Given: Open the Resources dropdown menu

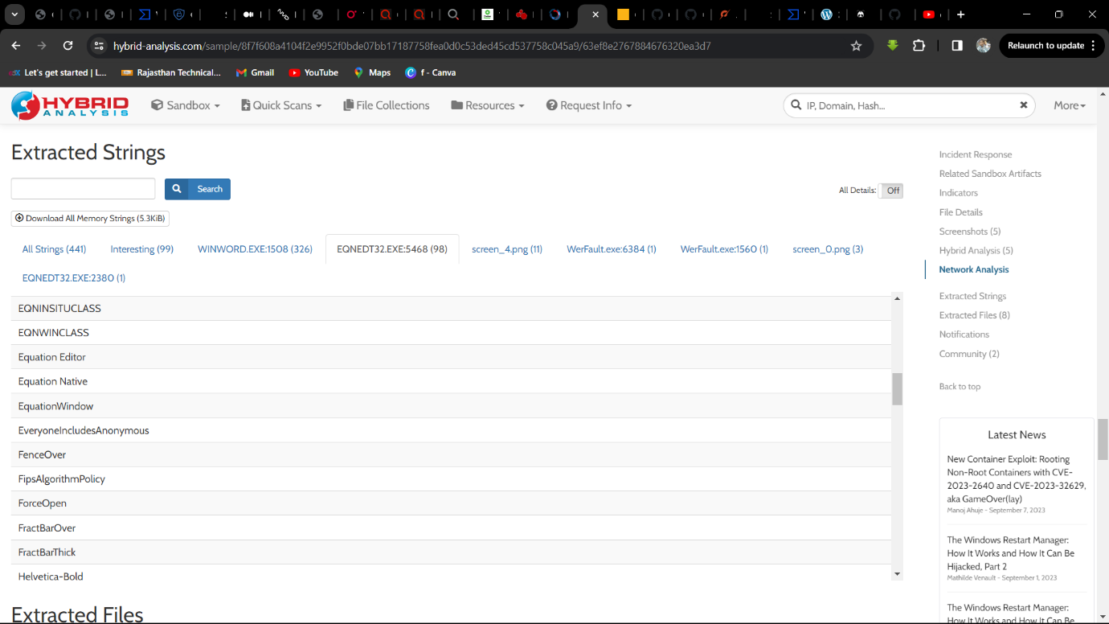Looking at the screenshot, I should coord(488,105).
